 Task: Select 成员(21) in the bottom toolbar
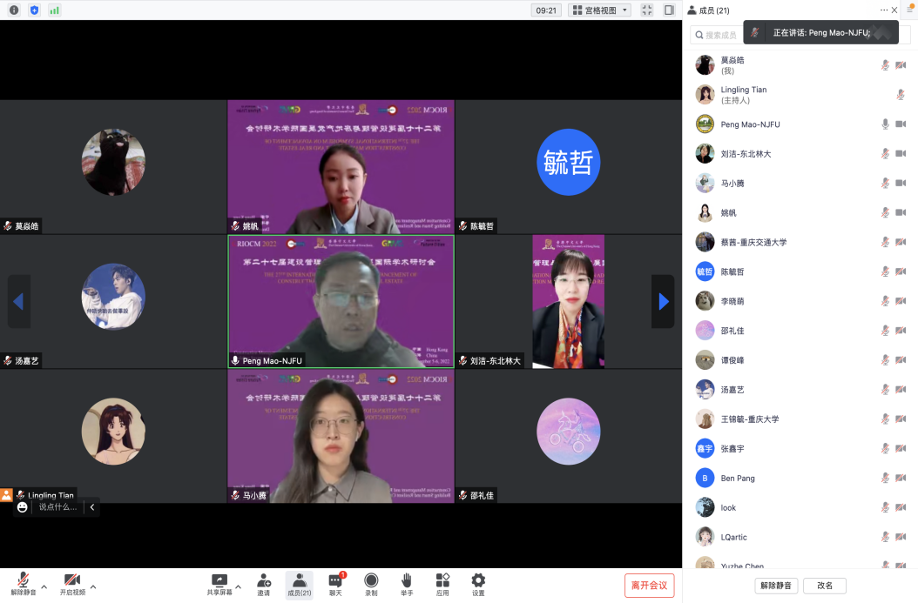tap(299, 584)
